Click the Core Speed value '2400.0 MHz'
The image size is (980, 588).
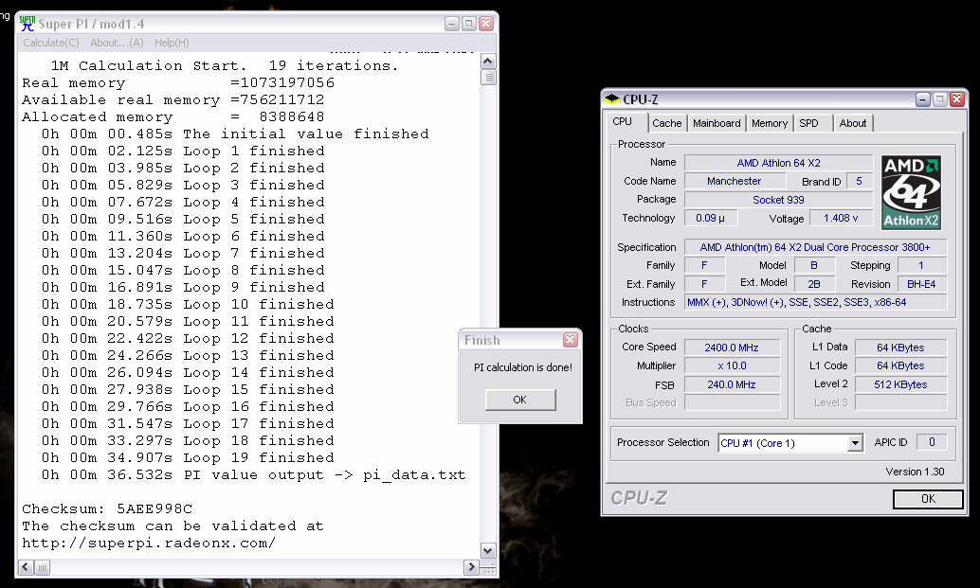[x=732, y=347]
